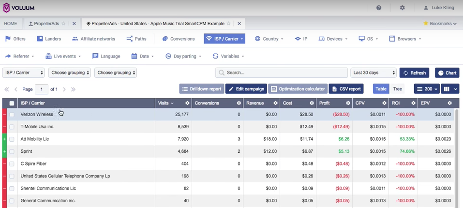Open Profit column gear settings

348,103
